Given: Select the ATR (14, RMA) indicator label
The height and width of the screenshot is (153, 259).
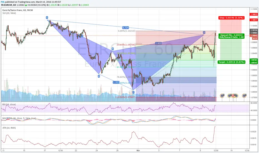Looking at the screenshot, I should 9,128.
